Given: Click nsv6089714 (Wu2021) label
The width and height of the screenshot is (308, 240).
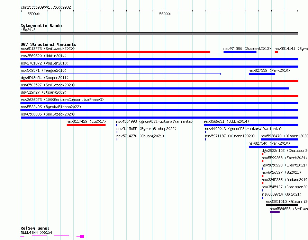Looking at the screenshot, I should (282, 194).
